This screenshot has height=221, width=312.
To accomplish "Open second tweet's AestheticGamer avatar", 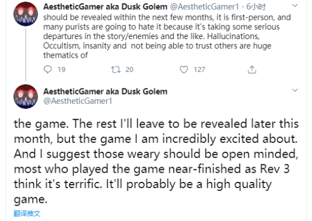I will coord(26,96).
